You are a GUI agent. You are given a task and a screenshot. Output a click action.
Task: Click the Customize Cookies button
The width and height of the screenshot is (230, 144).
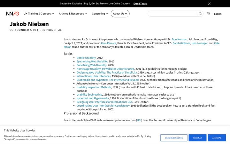point(174,138)
